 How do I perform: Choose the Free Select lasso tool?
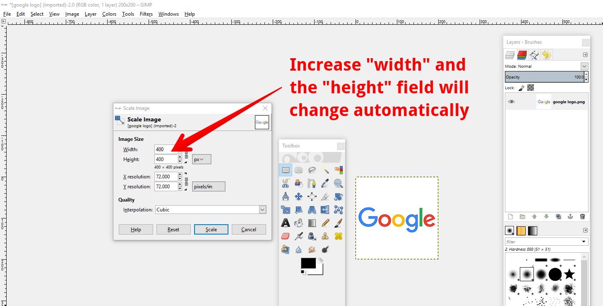tap(312, 170)
